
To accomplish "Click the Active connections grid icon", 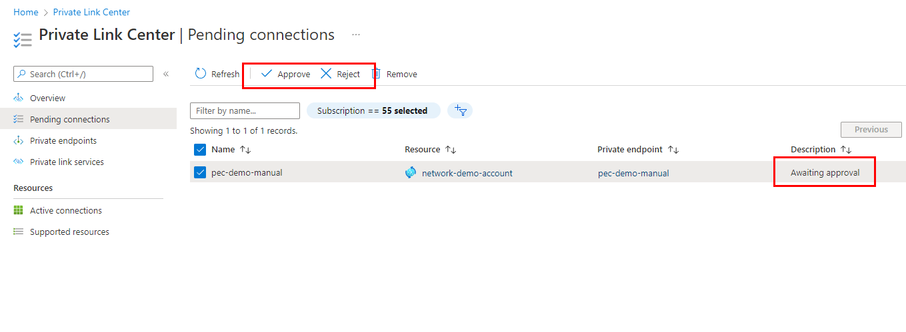I will click(19, 210).
